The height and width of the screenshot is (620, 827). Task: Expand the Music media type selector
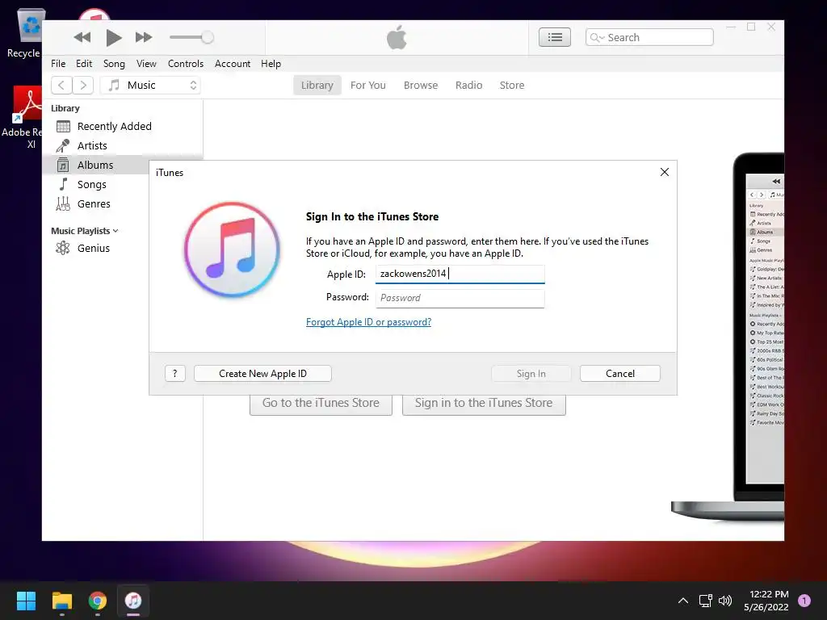coord(150,86)
